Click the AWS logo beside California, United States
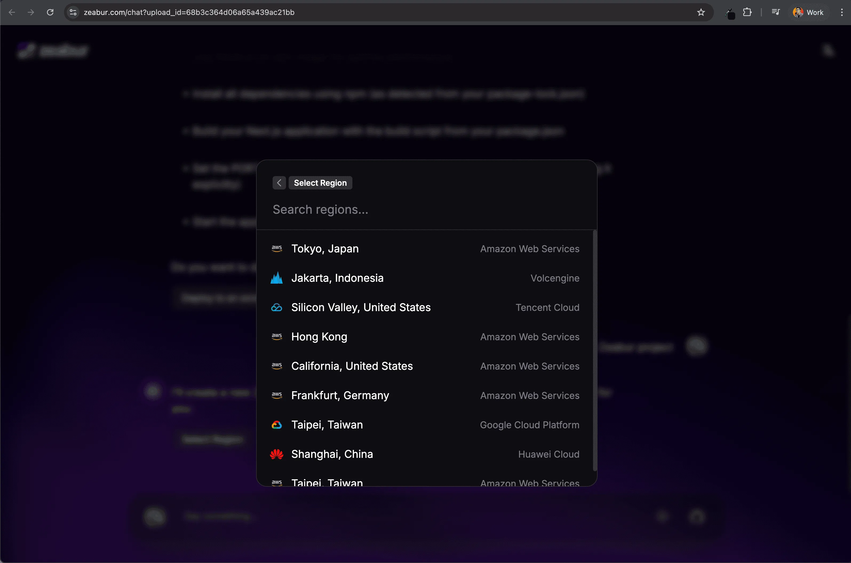Screen dimensions: 851x563 tap(277, 366)
